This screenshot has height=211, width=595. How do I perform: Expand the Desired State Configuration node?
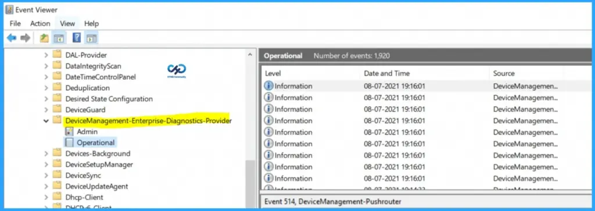[46, 99]
